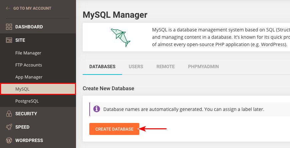Click the WordPress logo icon
Image resolution: width=290 pixels, height=148 pixels.
(x=9, y=140)
